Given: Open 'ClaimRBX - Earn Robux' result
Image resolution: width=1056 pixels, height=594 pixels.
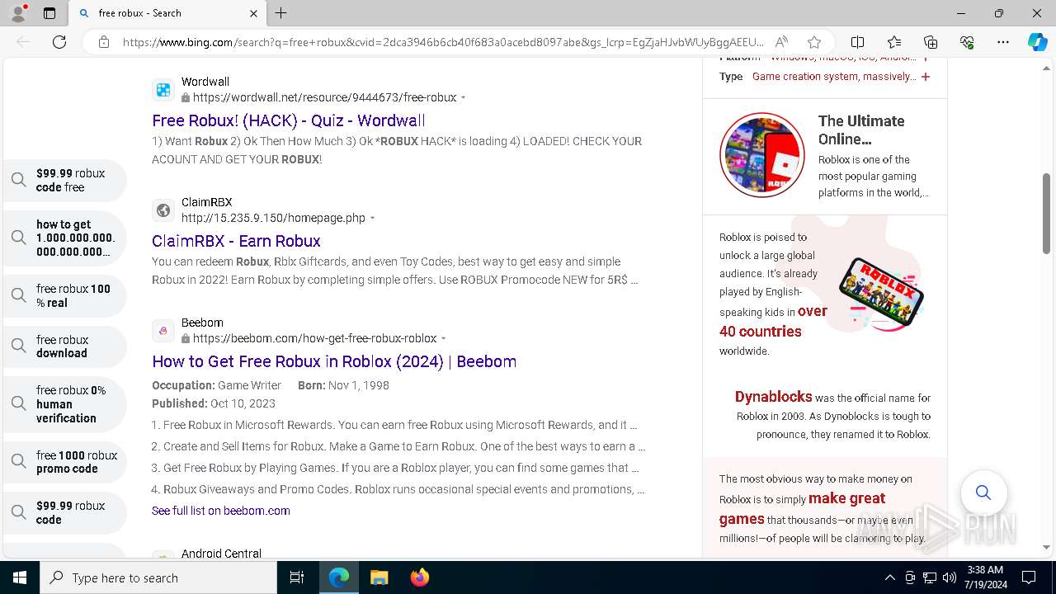Looking at the screenshot, I should (x=236, y=241).
